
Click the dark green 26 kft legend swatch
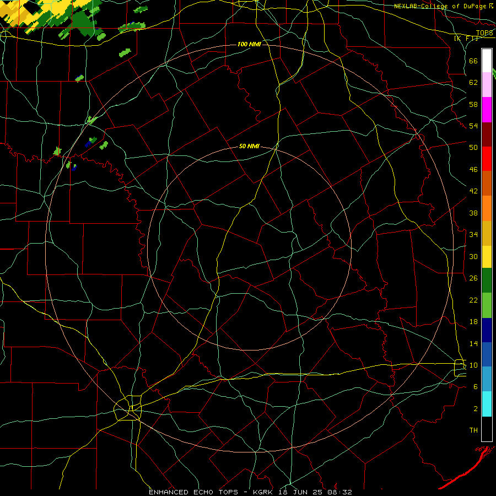pos(487,281)
